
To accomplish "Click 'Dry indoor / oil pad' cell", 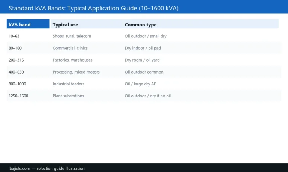I will click(x=143, y=48).
